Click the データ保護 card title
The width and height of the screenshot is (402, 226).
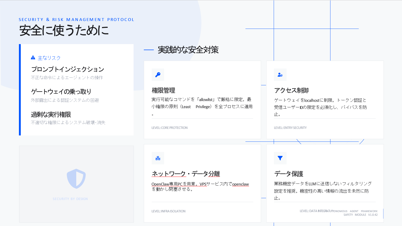pyautogui.click(x=289, y=174)
